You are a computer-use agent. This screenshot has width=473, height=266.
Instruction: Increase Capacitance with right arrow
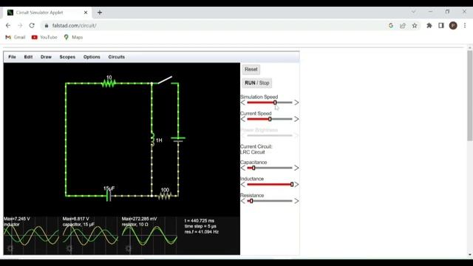(x=296, y=168)
